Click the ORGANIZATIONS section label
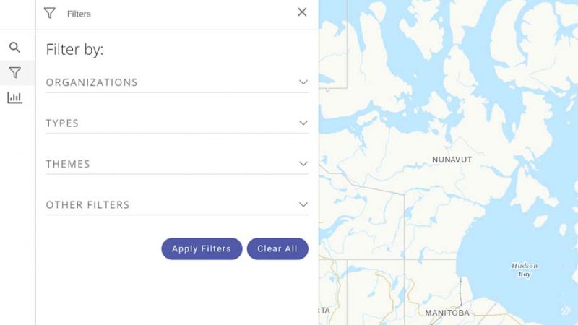This screenshot has width=578, height=325. [92, 82]
